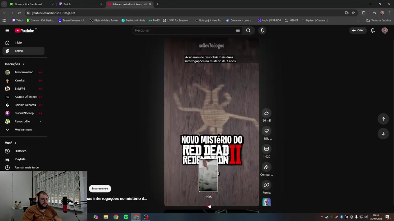Share this short using arrow icon
Screen dimensions: 394x221
(267, 167)
